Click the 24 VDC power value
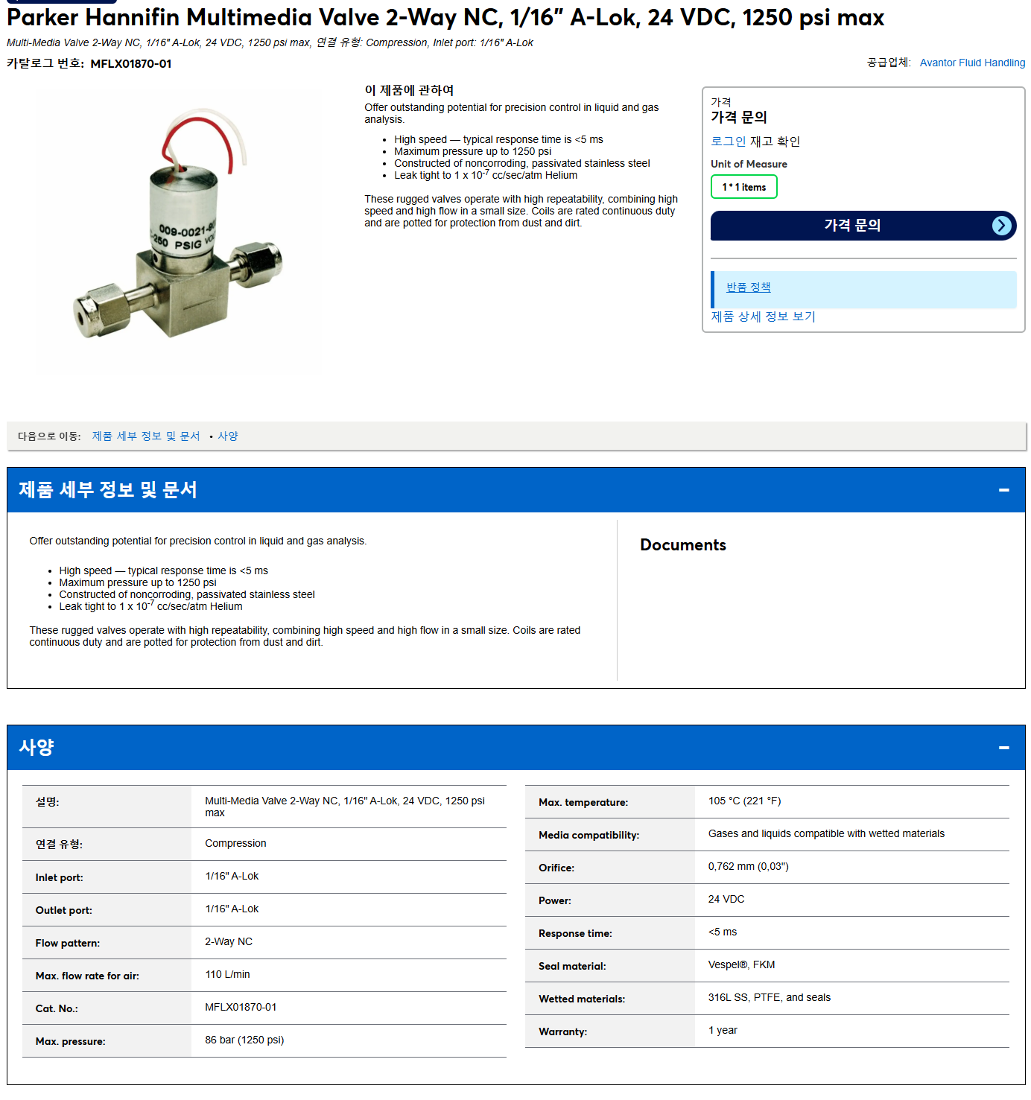This screenshot has height=1100, width=1031. (x=726, y=899)
